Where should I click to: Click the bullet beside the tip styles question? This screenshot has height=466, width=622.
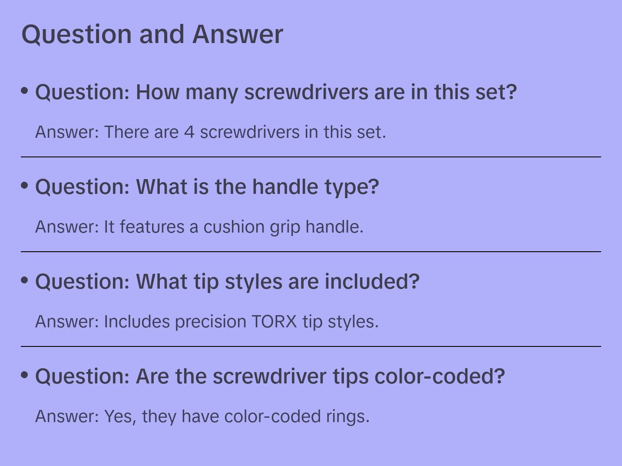(x=25, y=280)
